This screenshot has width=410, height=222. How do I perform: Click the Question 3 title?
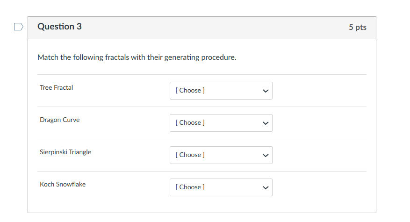[59, 27]
